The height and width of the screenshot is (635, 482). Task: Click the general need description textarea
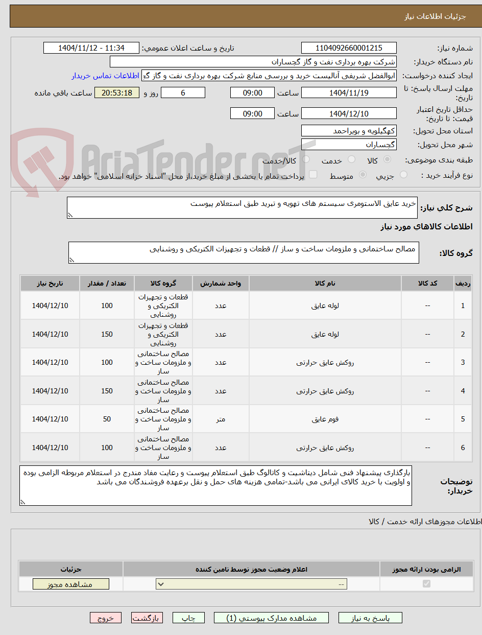(x=242, y=207)
